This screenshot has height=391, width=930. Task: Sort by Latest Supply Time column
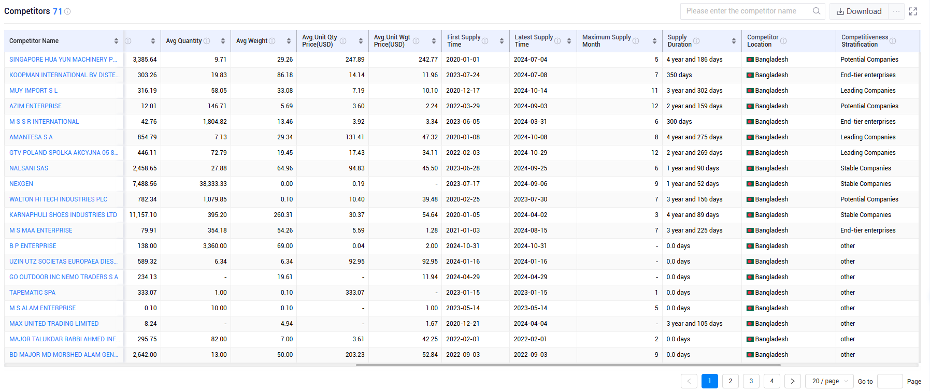pyautogui.click(x=569, y=41)
